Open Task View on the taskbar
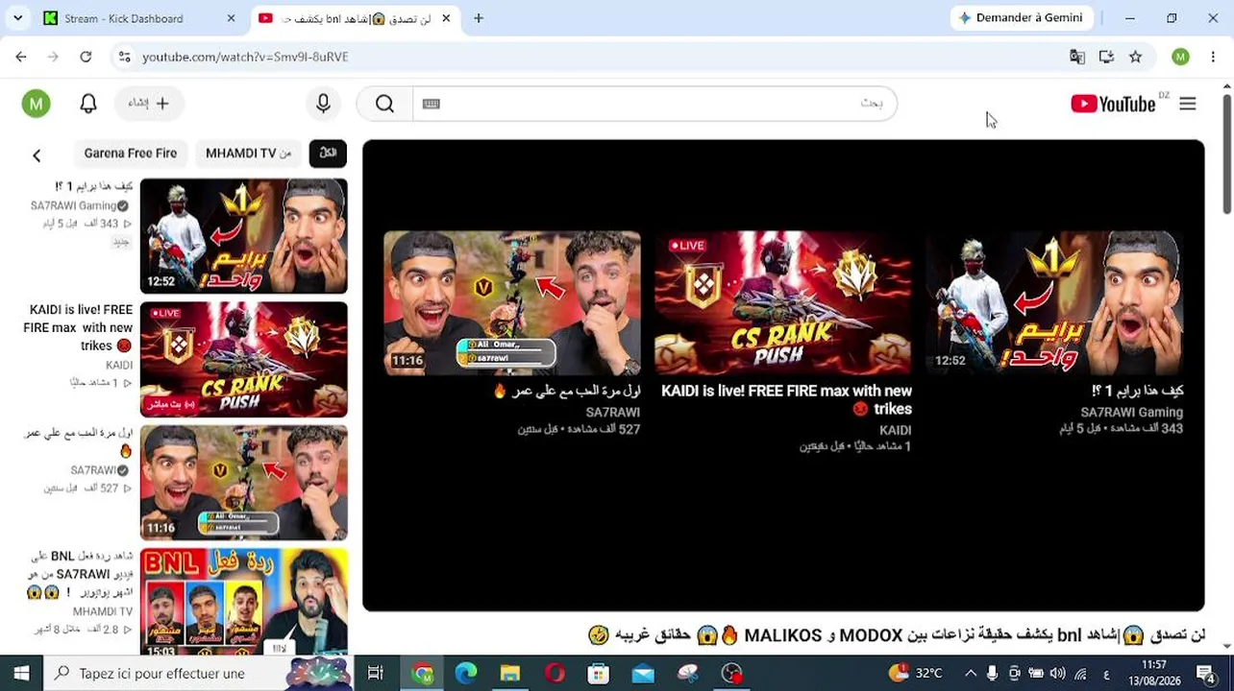Viewport: 1234px width, 691px height. pos(376,673)
